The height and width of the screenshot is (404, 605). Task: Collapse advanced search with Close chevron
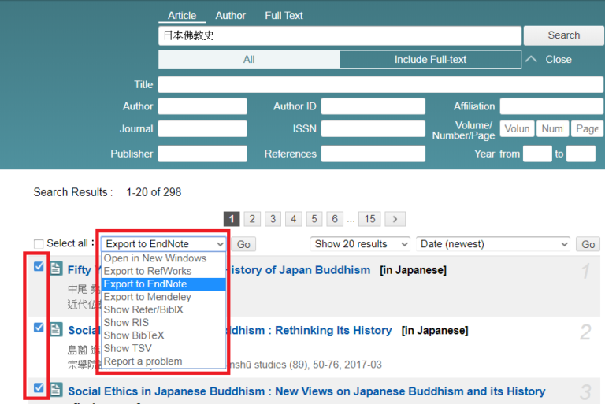[x=532, y=59]
